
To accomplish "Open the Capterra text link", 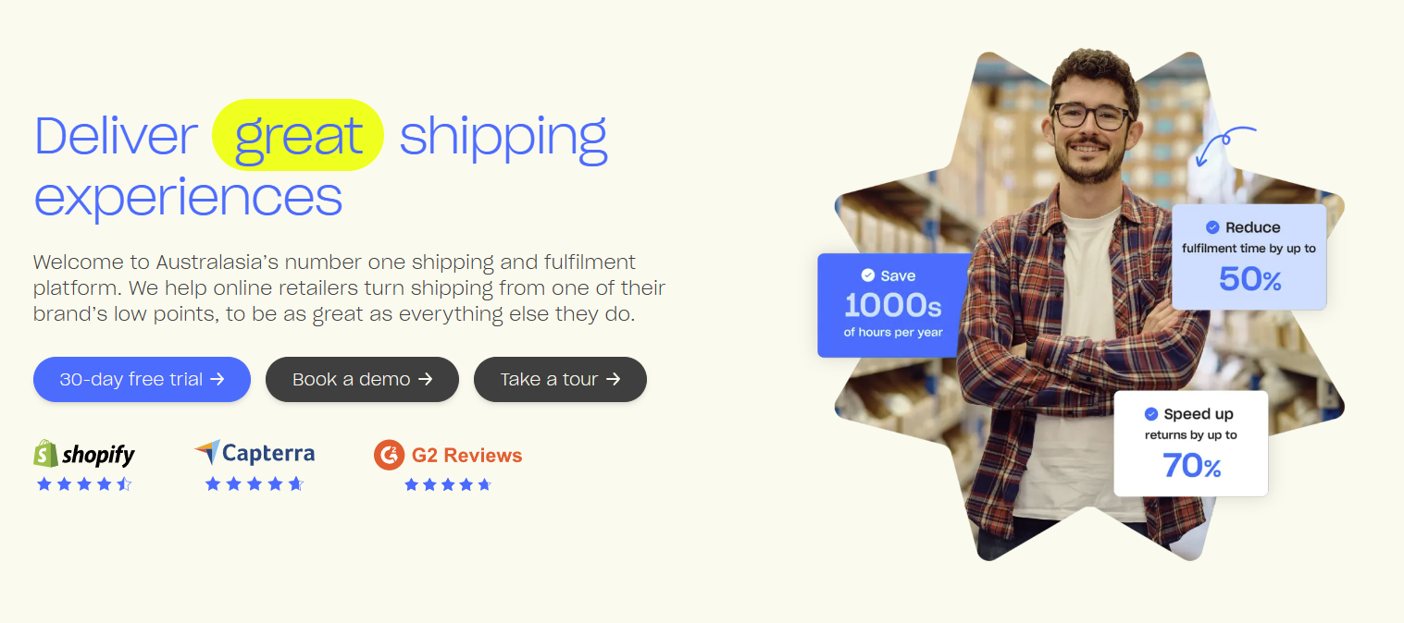I will 268,453.
